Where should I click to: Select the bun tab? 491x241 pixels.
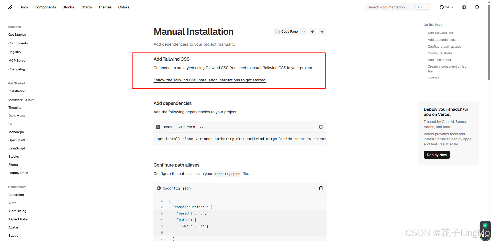202,126
